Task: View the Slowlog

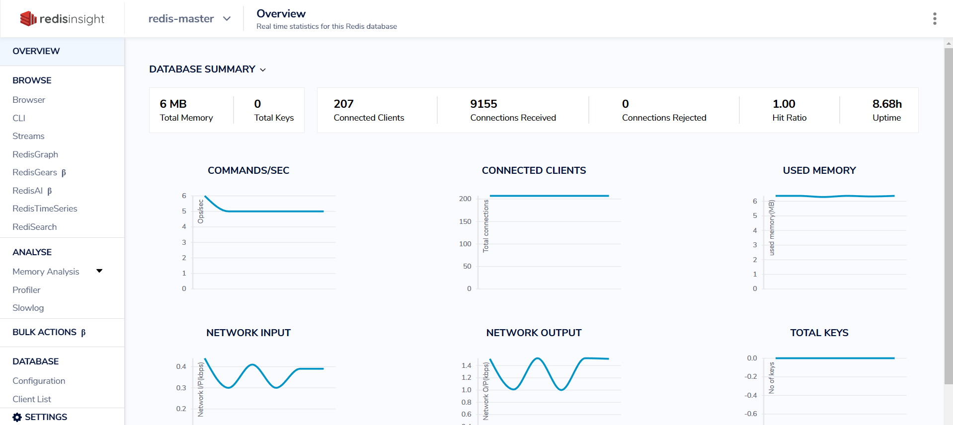Action: [x=28, y=308]
